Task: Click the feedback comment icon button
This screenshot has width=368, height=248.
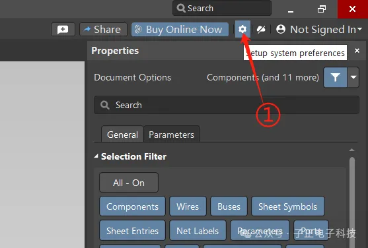Action: [x=63, y=30]
